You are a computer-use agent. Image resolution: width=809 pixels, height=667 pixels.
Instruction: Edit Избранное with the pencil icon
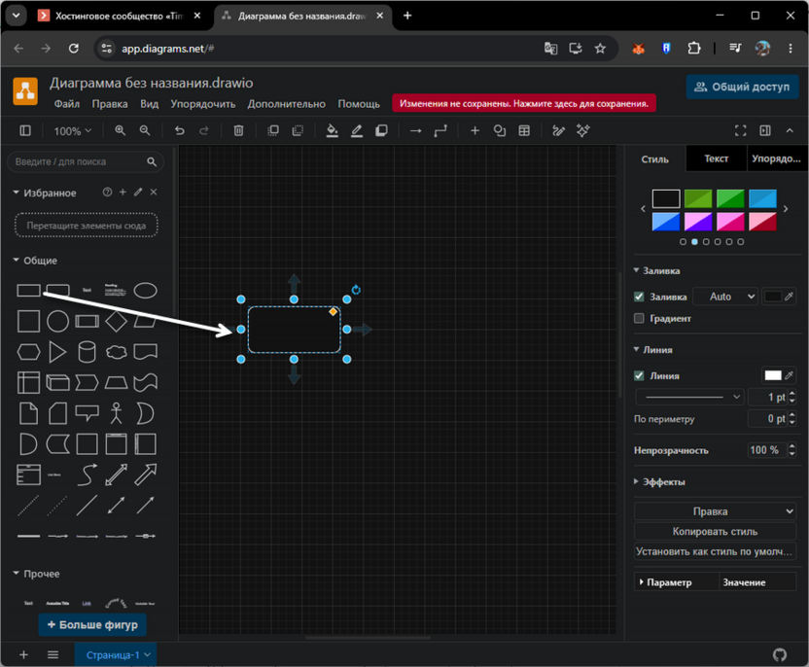(x=138, y=192)
